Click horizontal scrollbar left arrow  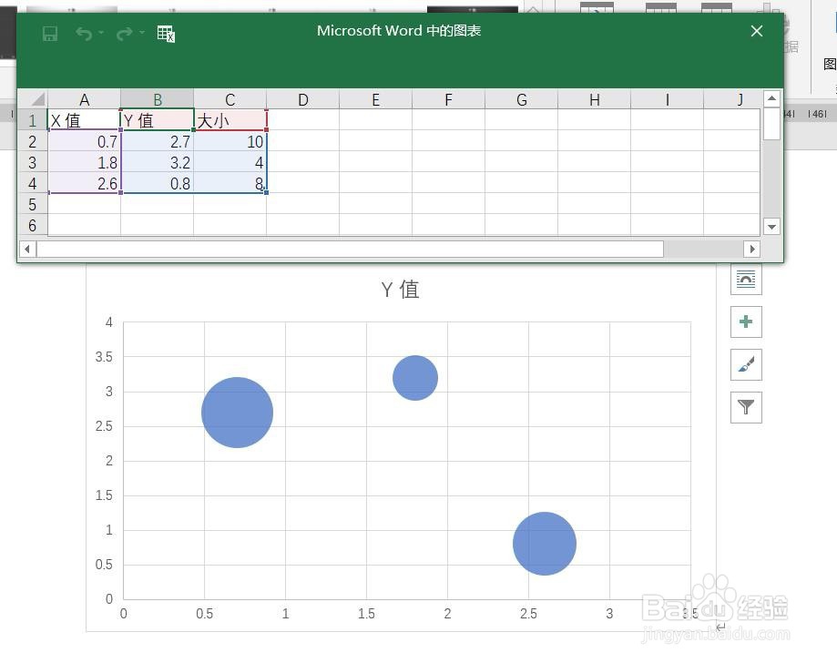(27, 249)
